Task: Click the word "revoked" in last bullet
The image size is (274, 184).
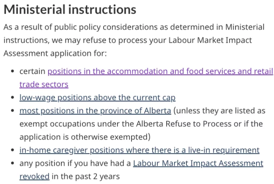Action: (34, 176)
